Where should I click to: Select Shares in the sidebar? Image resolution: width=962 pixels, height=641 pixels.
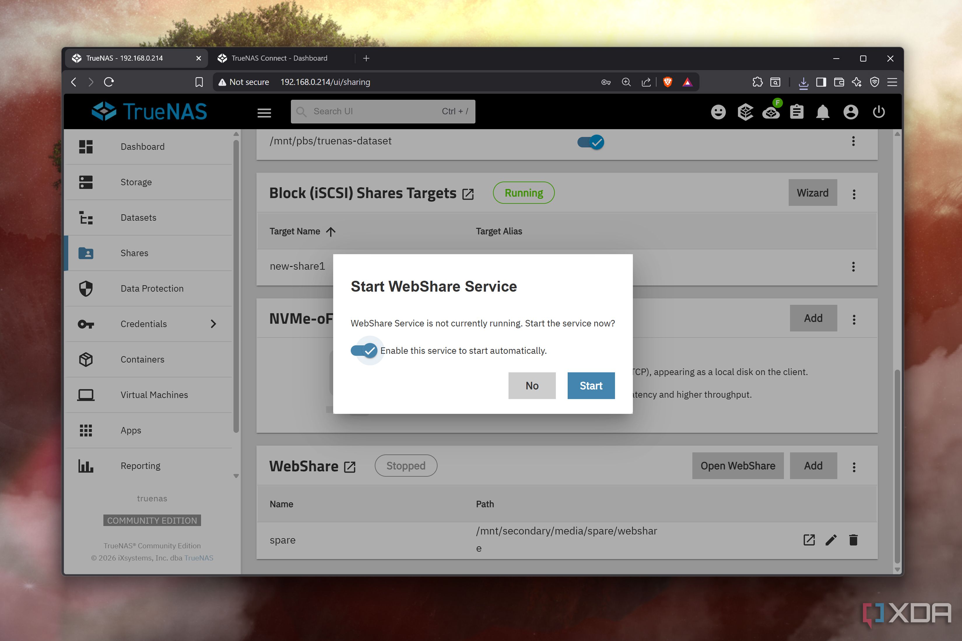[x=148, y=253]
